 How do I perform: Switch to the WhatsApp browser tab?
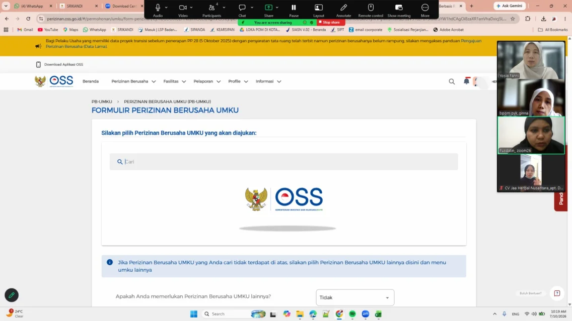32,6
